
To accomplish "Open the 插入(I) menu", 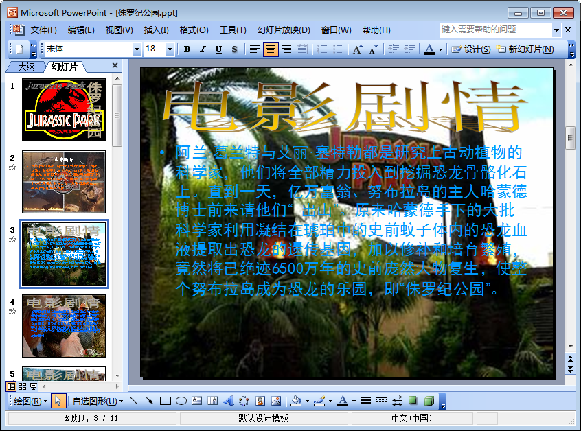I will [156, 30].
